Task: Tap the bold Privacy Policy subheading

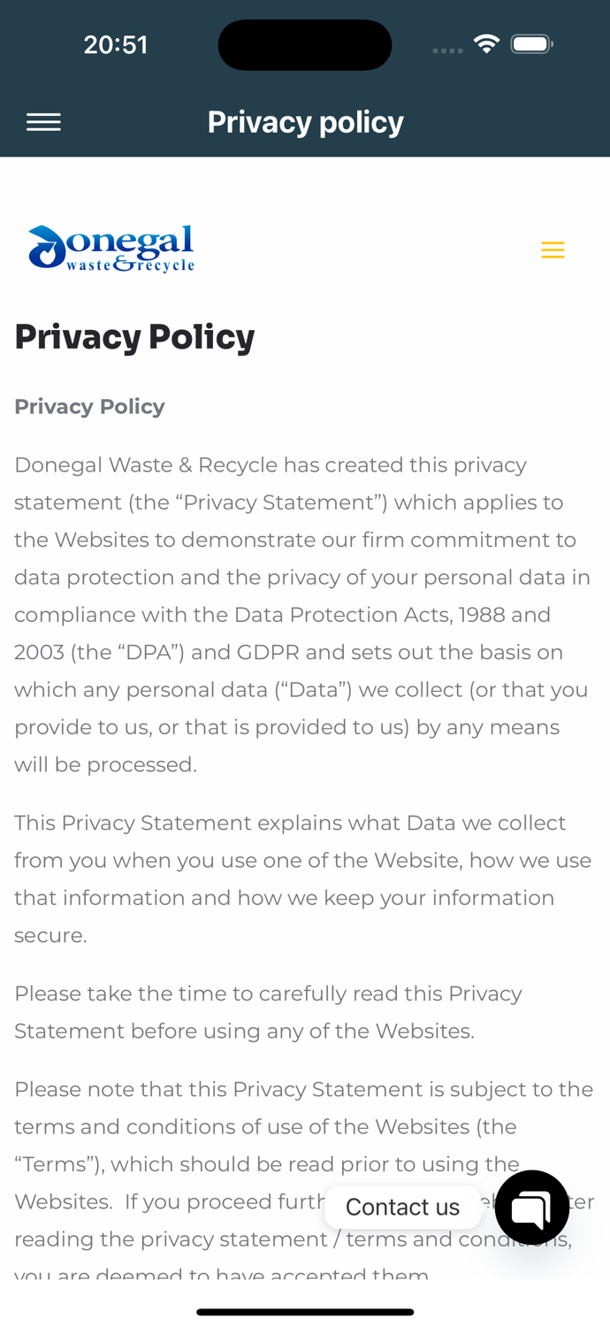Action: 89,406
